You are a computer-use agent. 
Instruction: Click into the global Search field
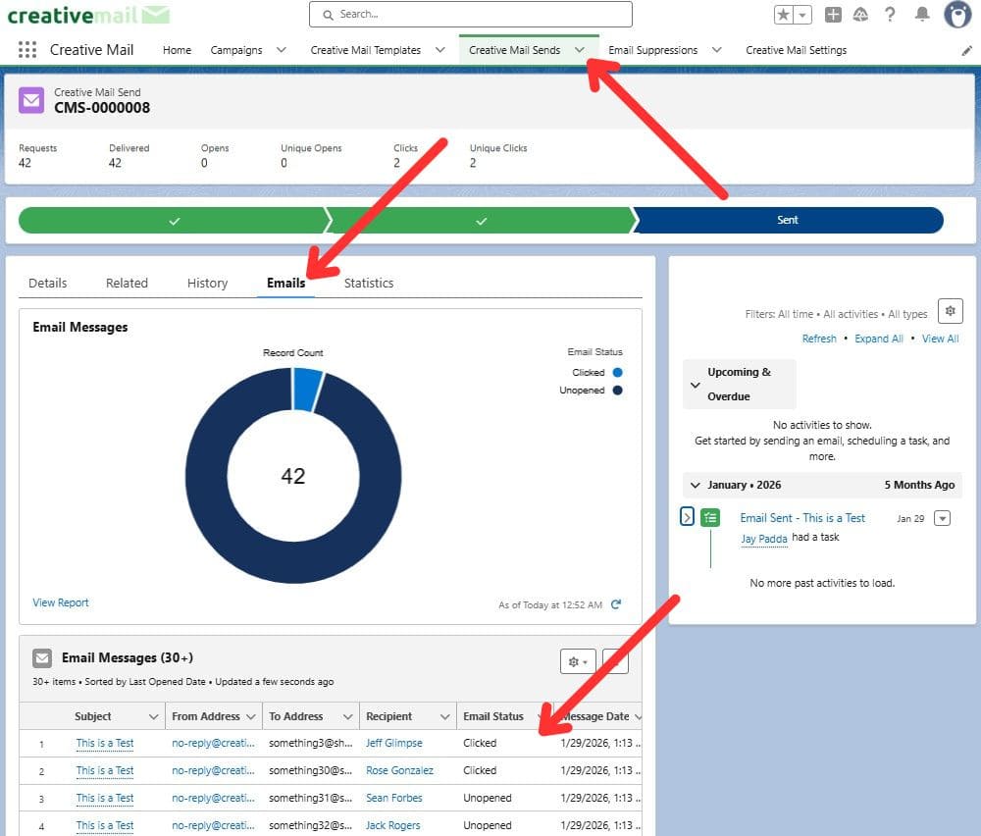(471, 15)
